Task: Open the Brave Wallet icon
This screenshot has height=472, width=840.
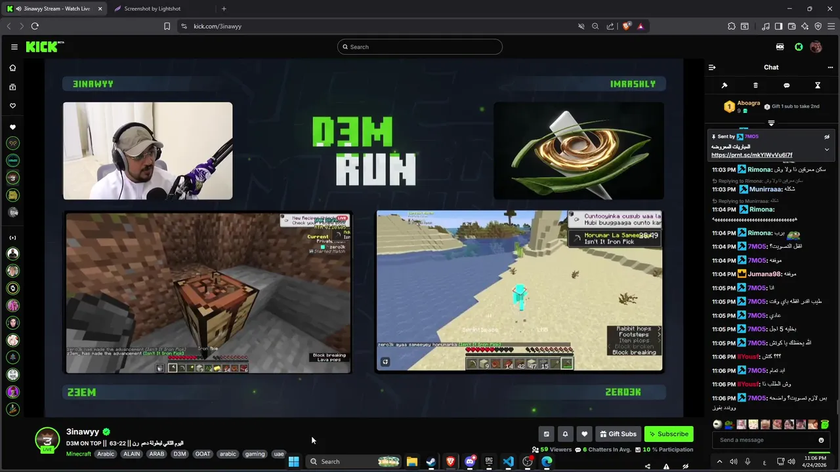Action: click(x=791, y=26)
